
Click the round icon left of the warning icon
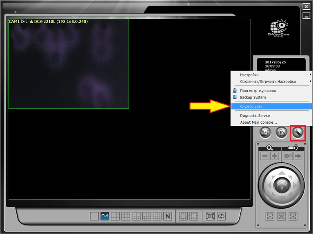pos(265,133)
